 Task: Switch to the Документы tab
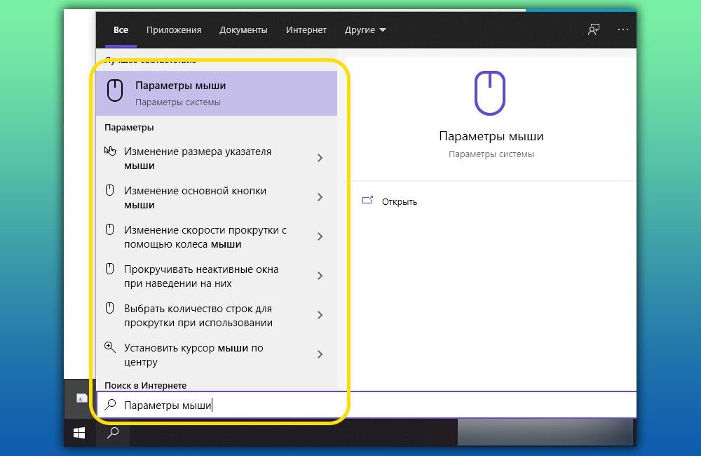point(243,30)
